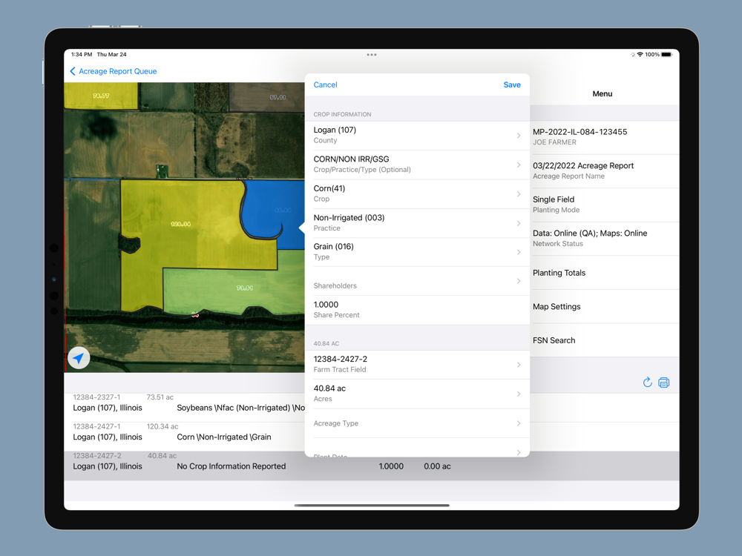The image size is (742, 556).
Task: Cancel the crop information popup
Action: [x=325, y=85]
